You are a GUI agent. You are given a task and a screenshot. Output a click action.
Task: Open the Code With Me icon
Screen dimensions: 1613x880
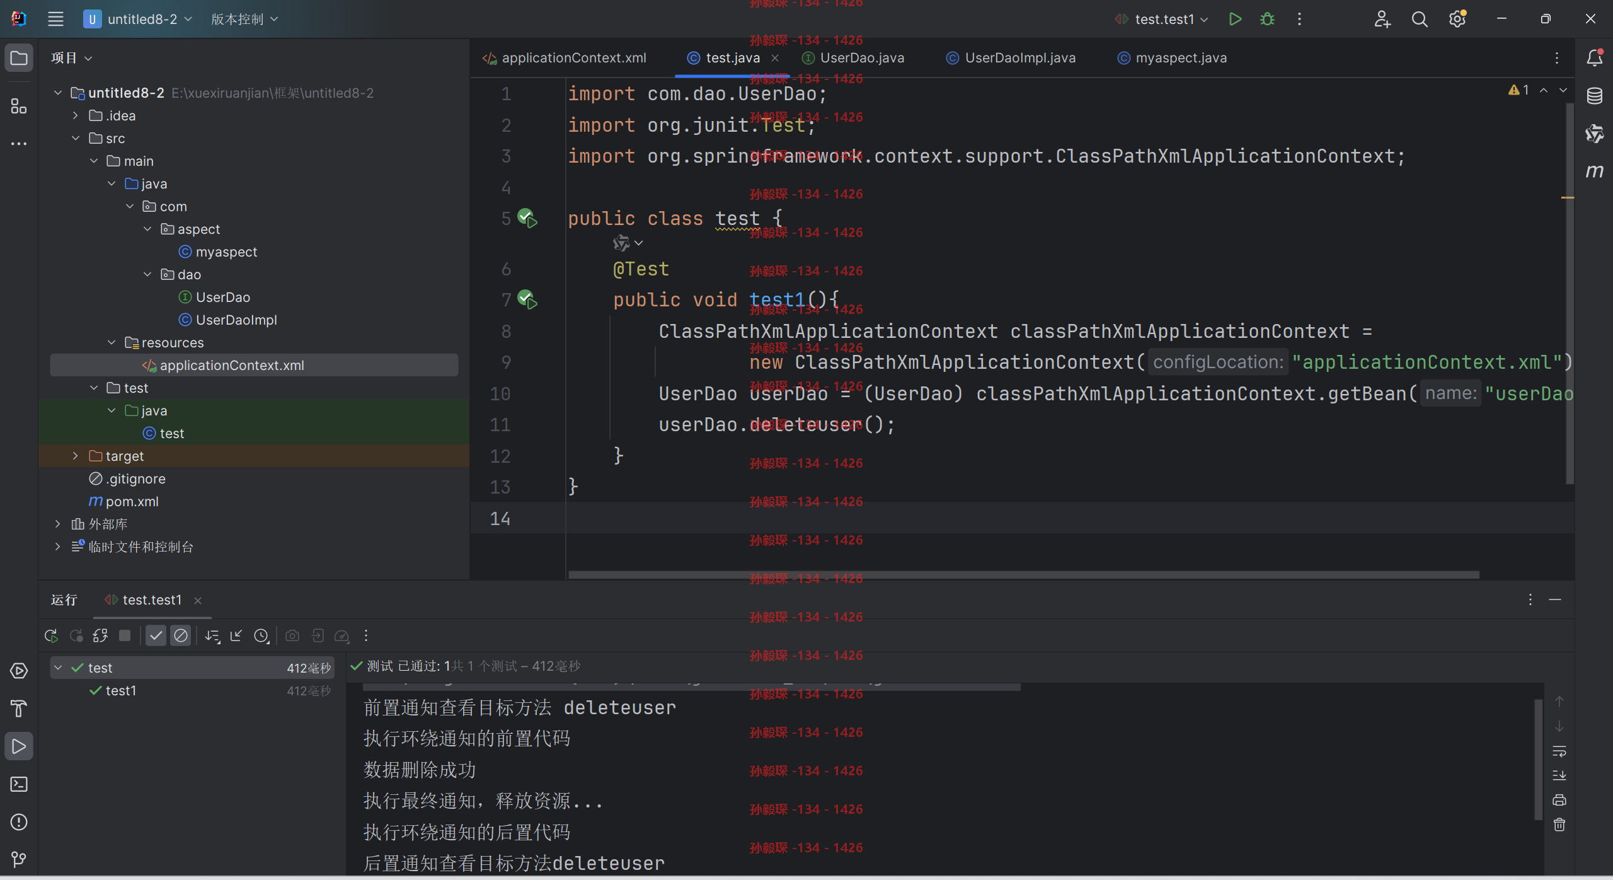click(x=1382, y=19)
